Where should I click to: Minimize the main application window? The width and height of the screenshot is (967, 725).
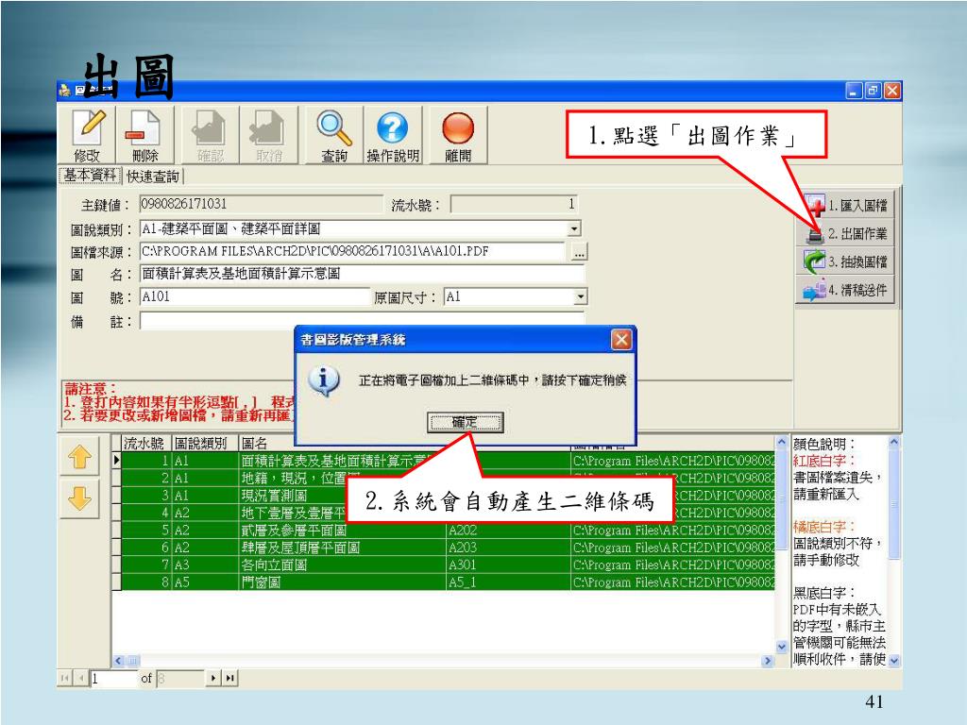854,92
